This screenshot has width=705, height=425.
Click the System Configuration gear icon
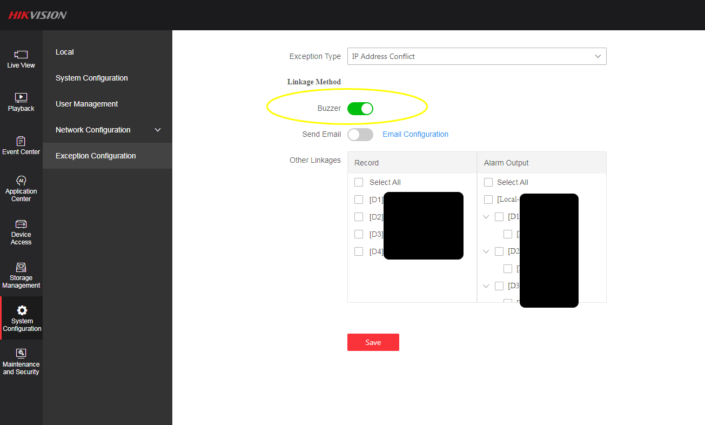22,310
